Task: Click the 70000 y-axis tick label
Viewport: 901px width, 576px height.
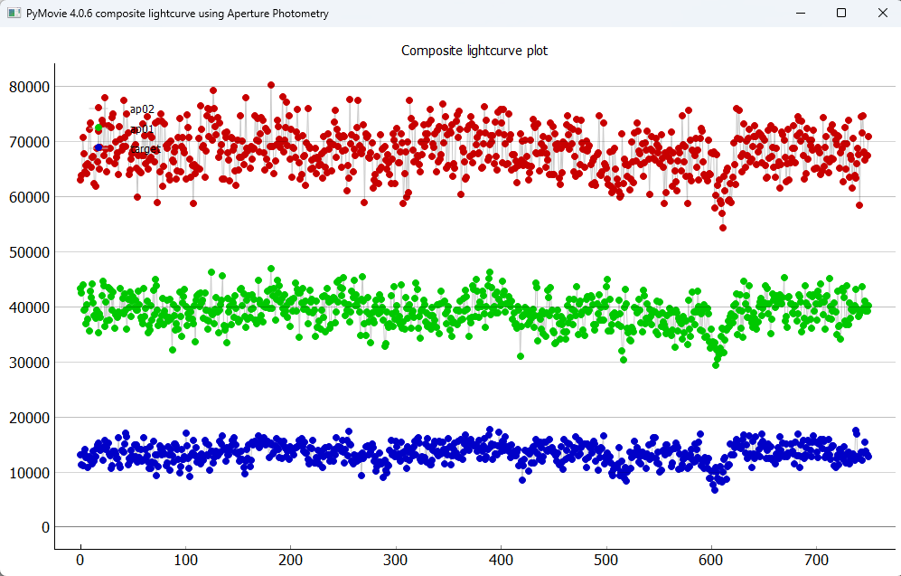Action: 29,142
